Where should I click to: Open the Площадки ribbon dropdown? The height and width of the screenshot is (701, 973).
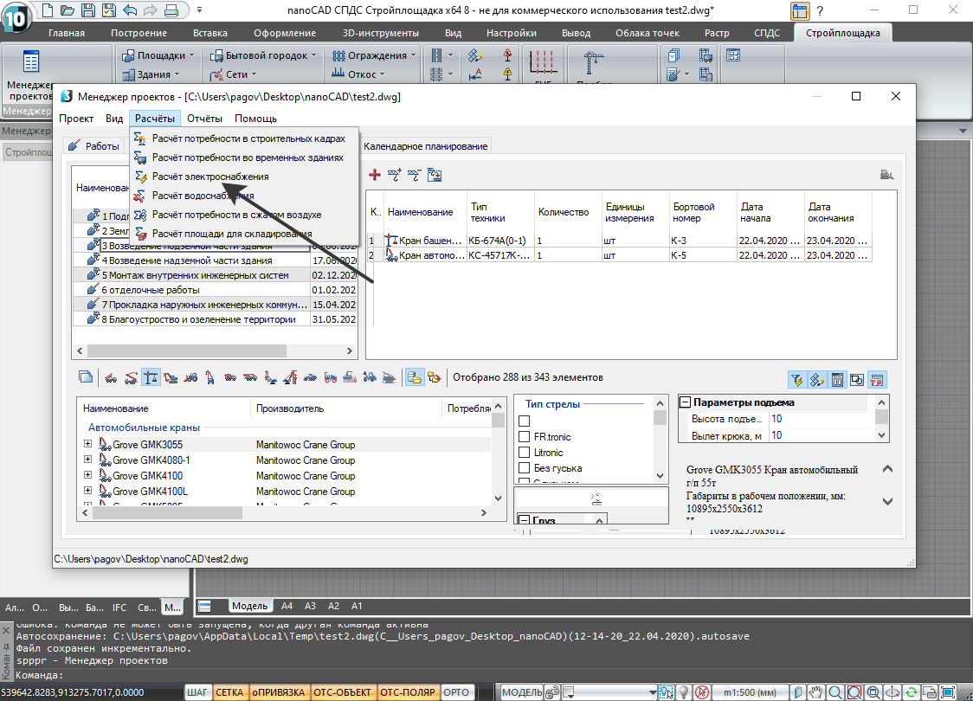[x=158, y=55]
